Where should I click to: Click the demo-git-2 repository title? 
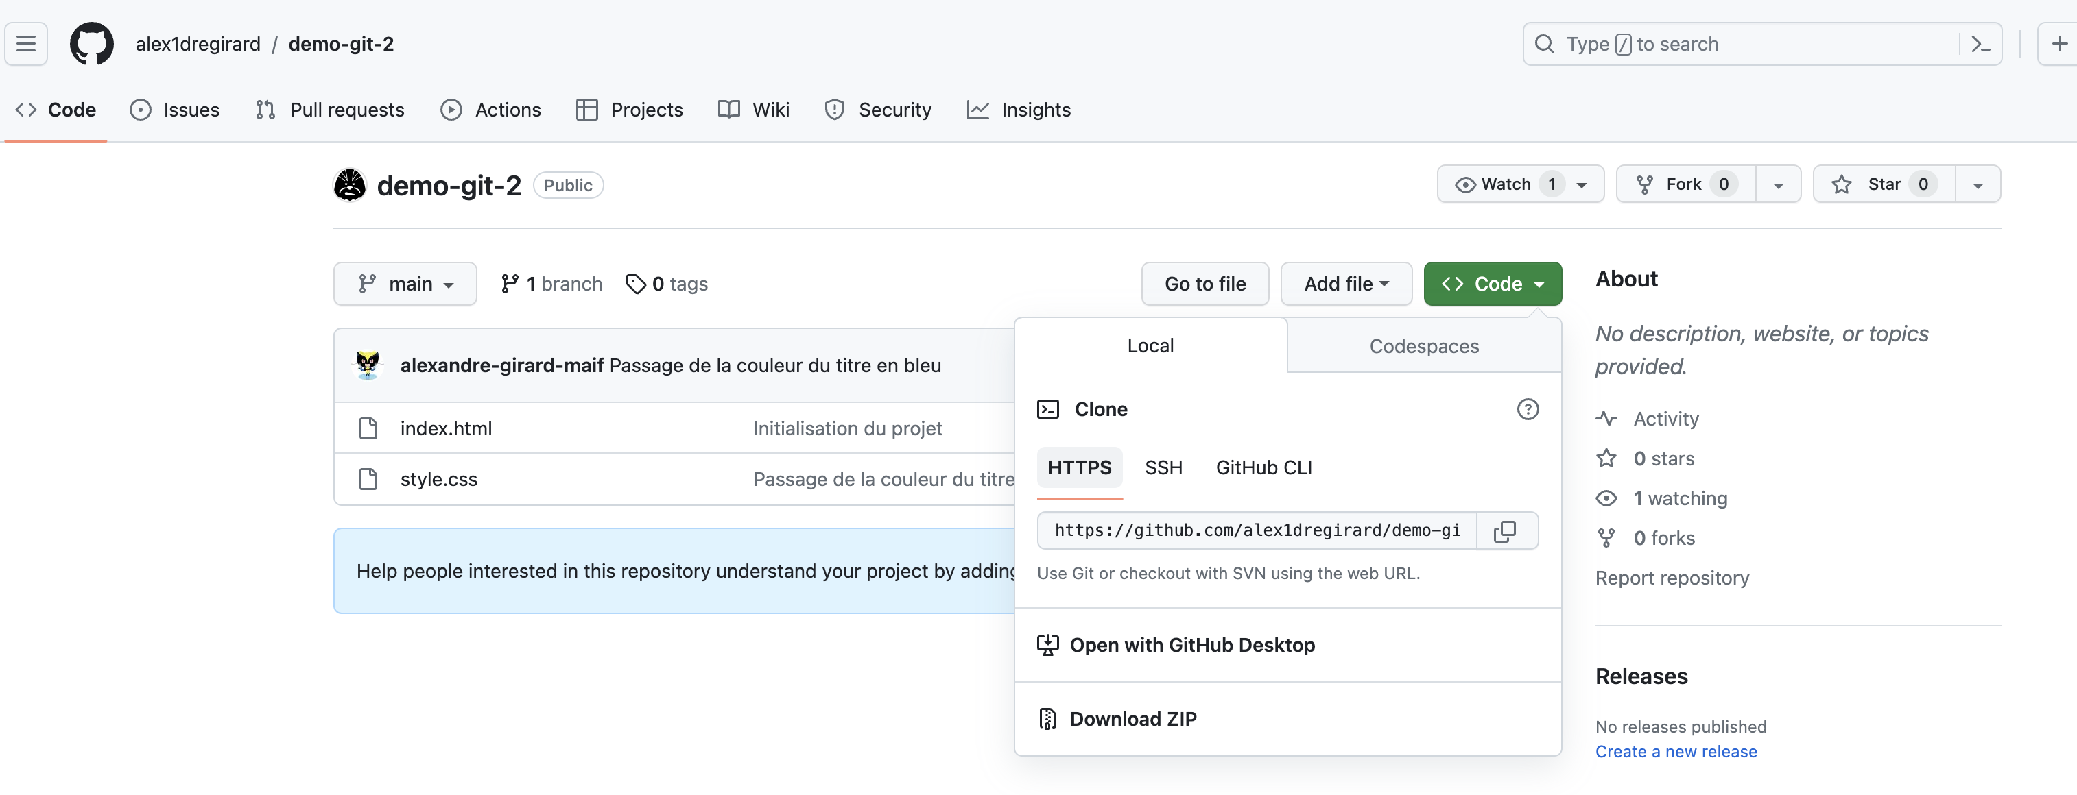(449, 185)
